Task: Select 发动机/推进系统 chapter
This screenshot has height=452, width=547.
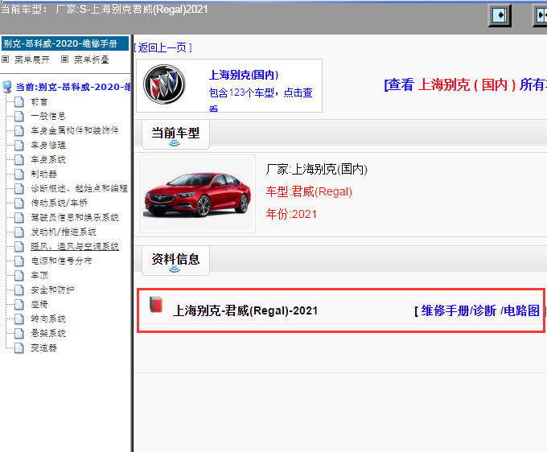Action: [64, 232]
